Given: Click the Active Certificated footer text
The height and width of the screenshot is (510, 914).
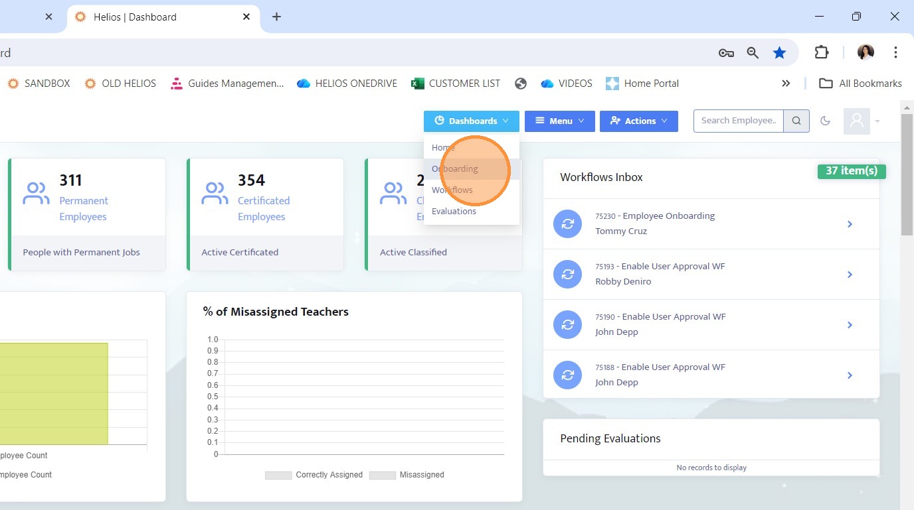Looking at the screenshot, I should click(x=240, y=252).
